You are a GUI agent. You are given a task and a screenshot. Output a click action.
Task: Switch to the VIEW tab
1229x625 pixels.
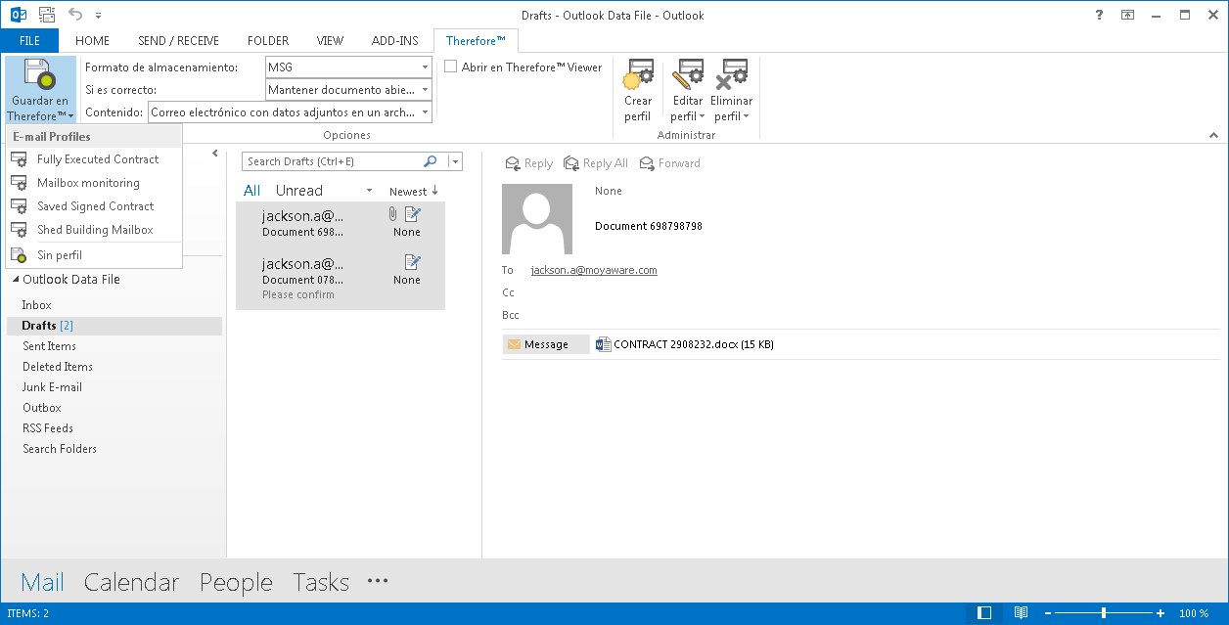click(331, 41)
